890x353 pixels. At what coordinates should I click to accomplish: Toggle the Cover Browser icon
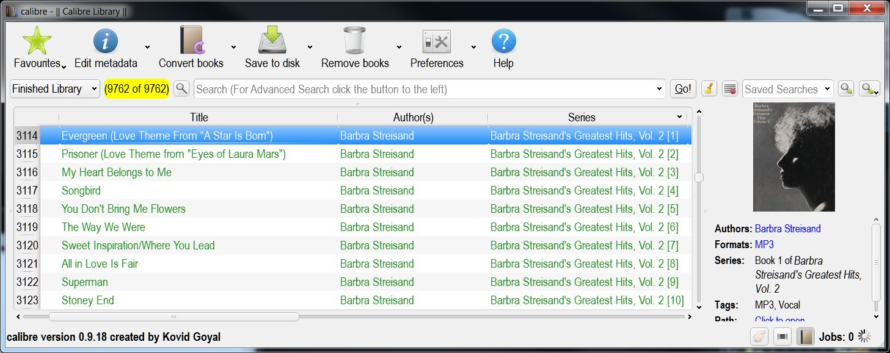(782, 337)
